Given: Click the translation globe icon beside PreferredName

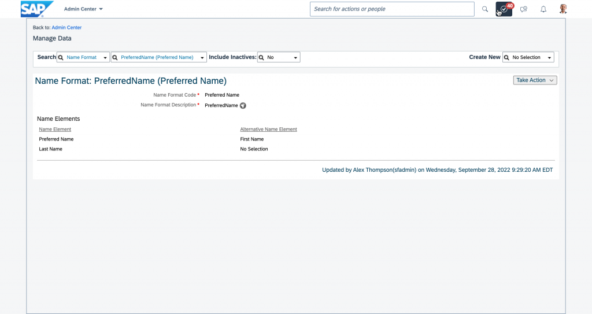Looking at the screenshot, I should [243, 105].
